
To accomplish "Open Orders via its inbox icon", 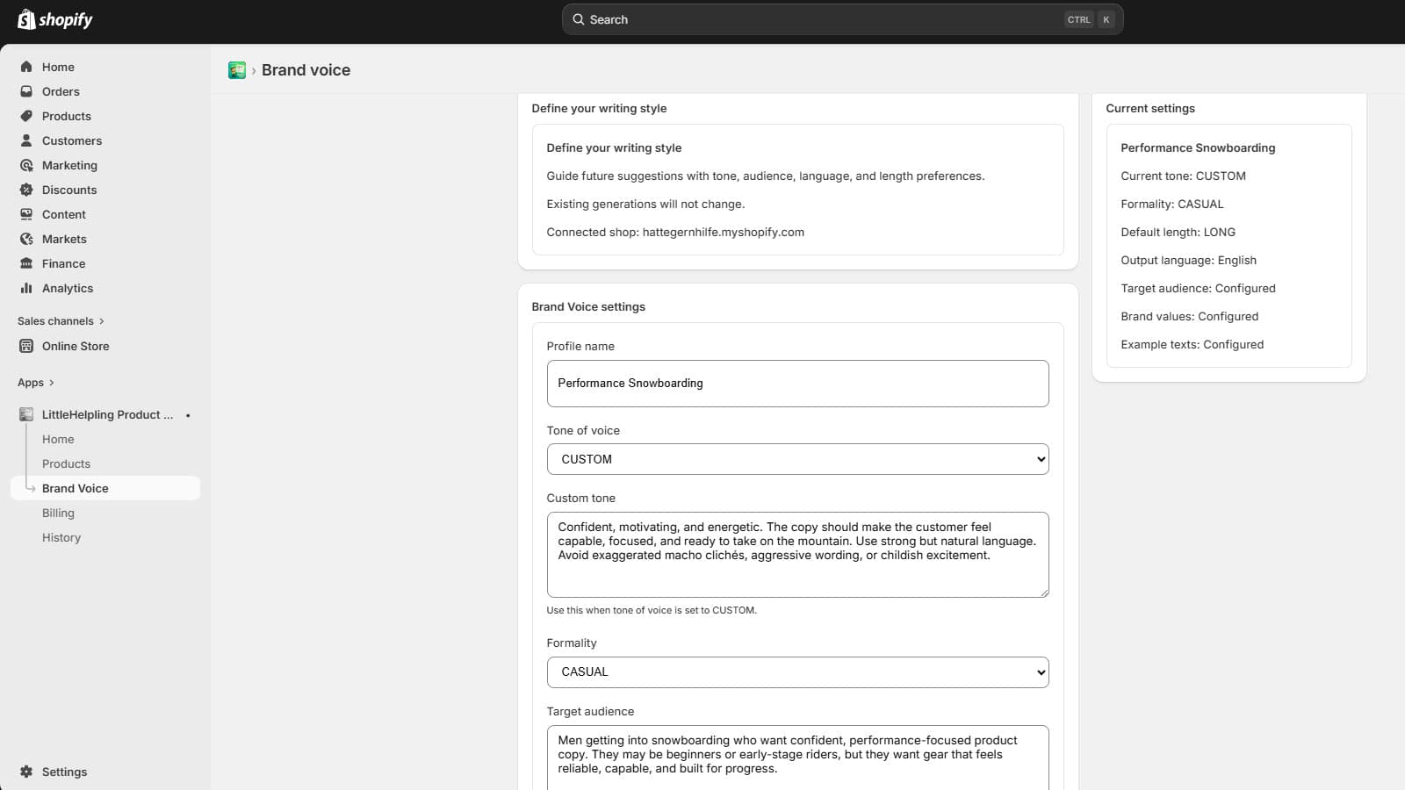I will (26, 91).
